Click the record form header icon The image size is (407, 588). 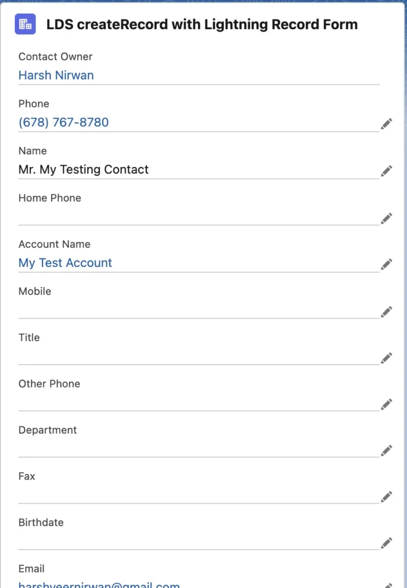click(25, 24)
